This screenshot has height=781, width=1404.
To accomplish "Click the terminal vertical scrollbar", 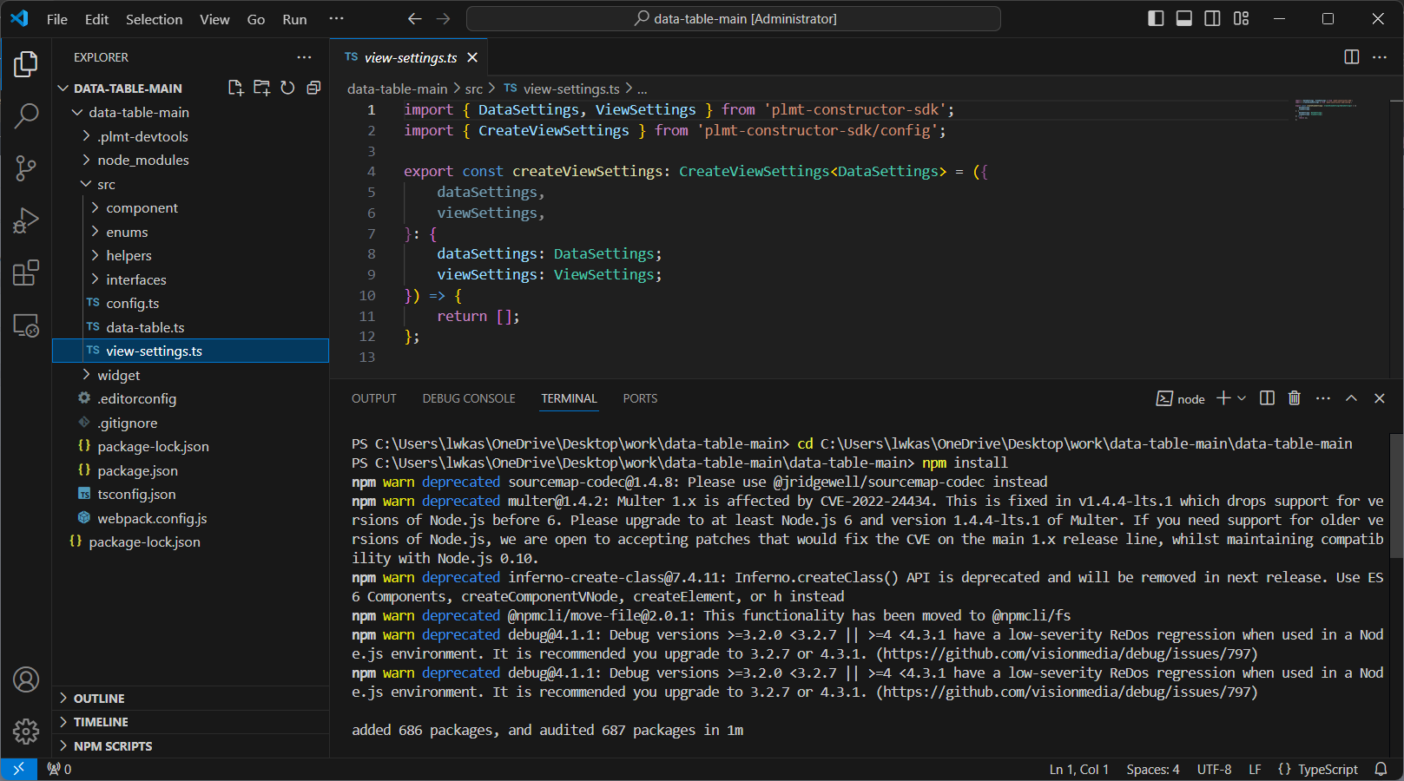I will pyautogui.click(x=1396, y=496).
